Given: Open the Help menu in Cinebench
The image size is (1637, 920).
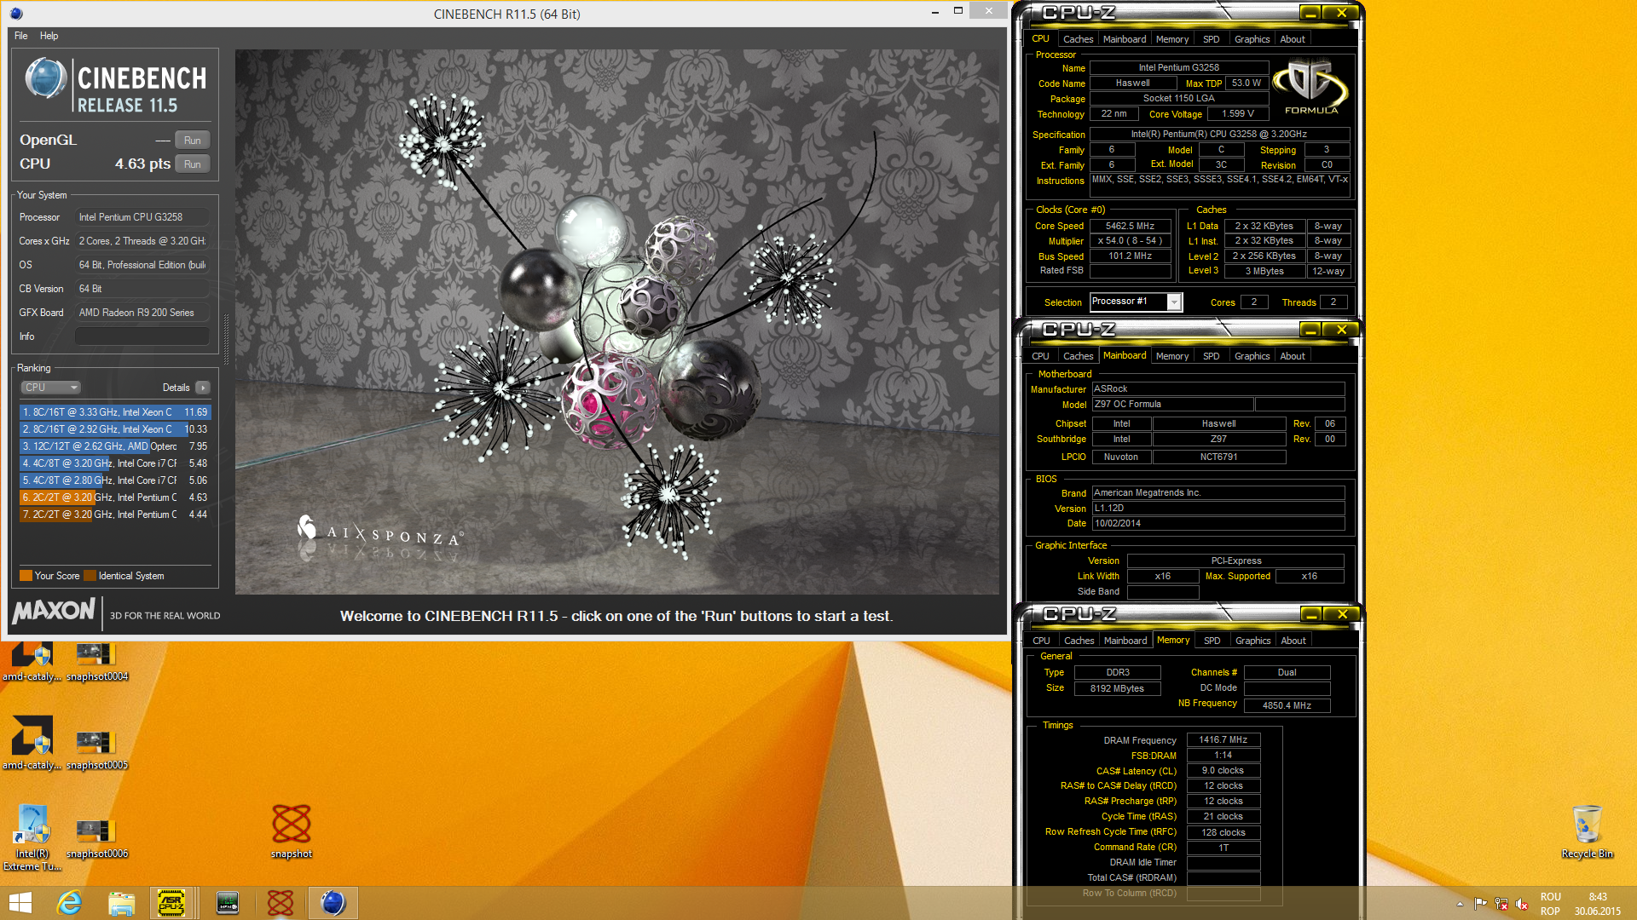Looking at the screenshot, I should pyautogui.click(x=49, y=36).
